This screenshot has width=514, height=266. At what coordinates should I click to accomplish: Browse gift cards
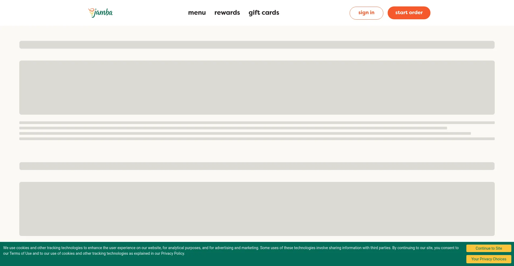pyautogui.click(x=264, y=13)
